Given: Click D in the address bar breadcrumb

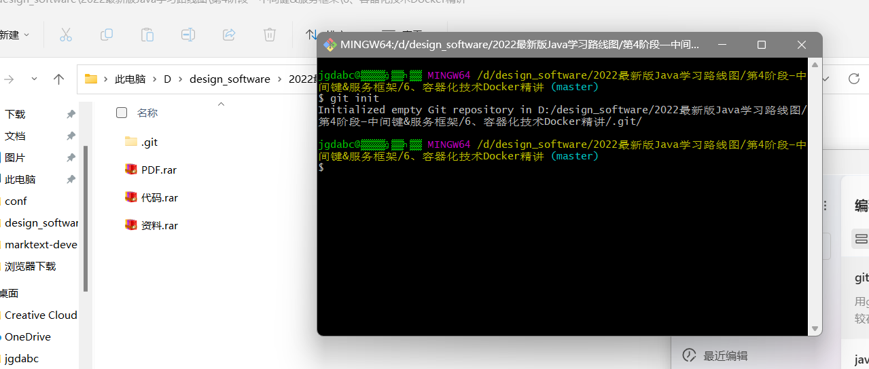Looking at the screenshot, I should (167, 79).
